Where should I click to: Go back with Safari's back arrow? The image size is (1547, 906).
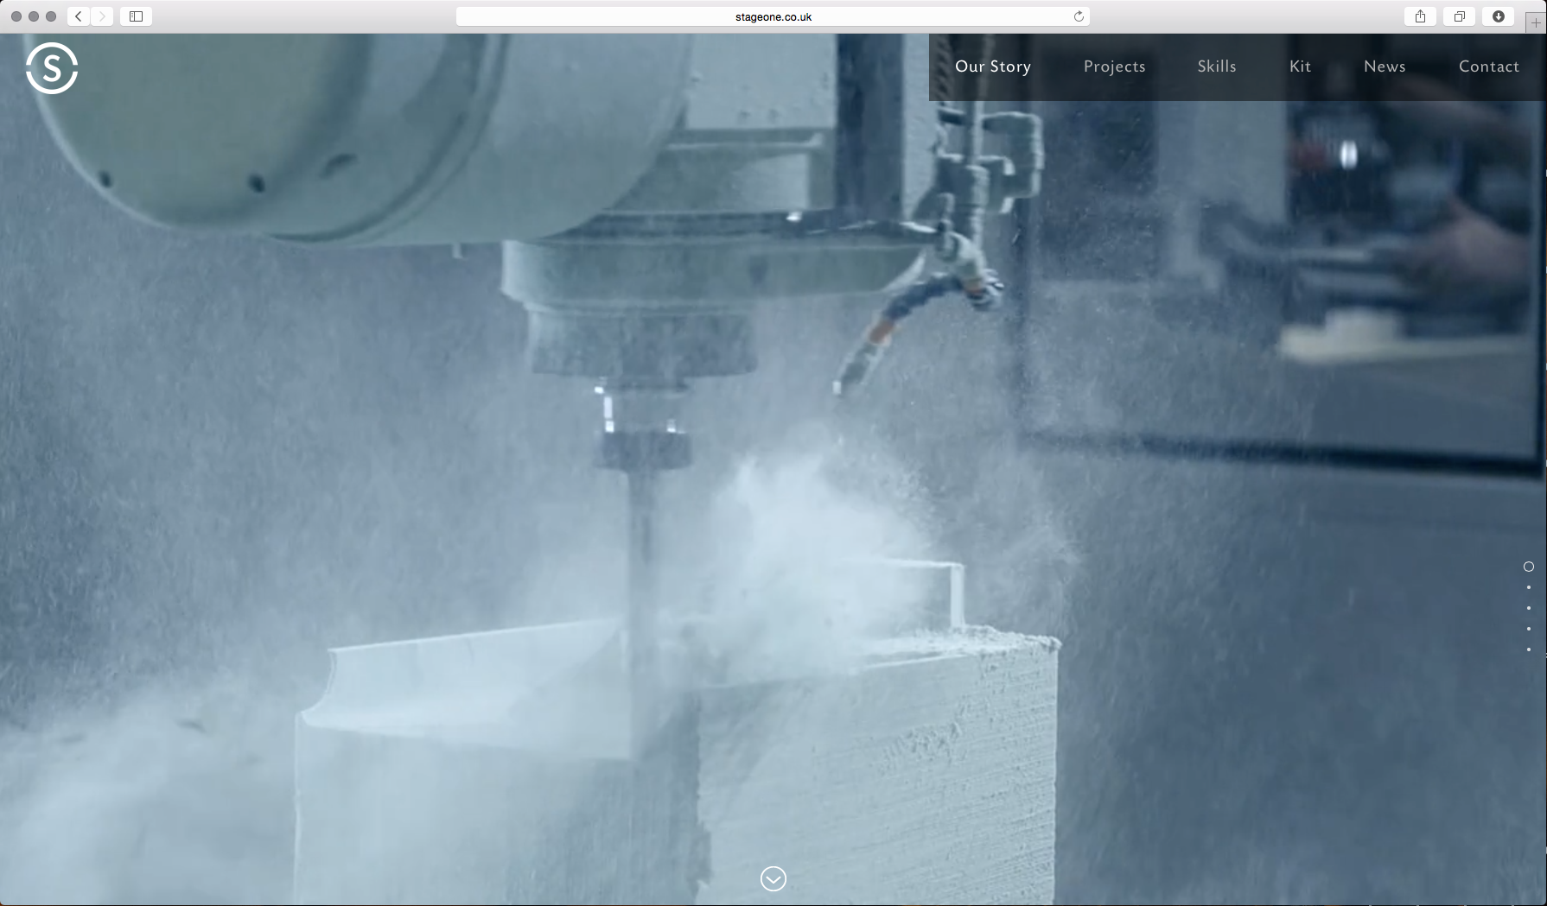79,16
